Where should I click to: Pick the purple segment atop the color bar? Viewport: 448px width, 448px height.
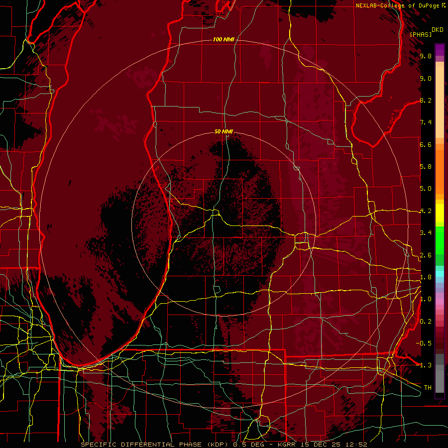click(x=440, y=50)
